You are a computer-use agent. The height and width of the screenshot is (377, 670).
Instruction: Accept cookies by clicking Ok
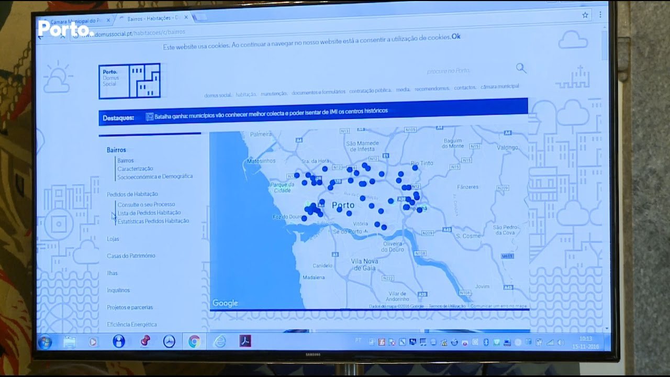[x=456, y=37]
